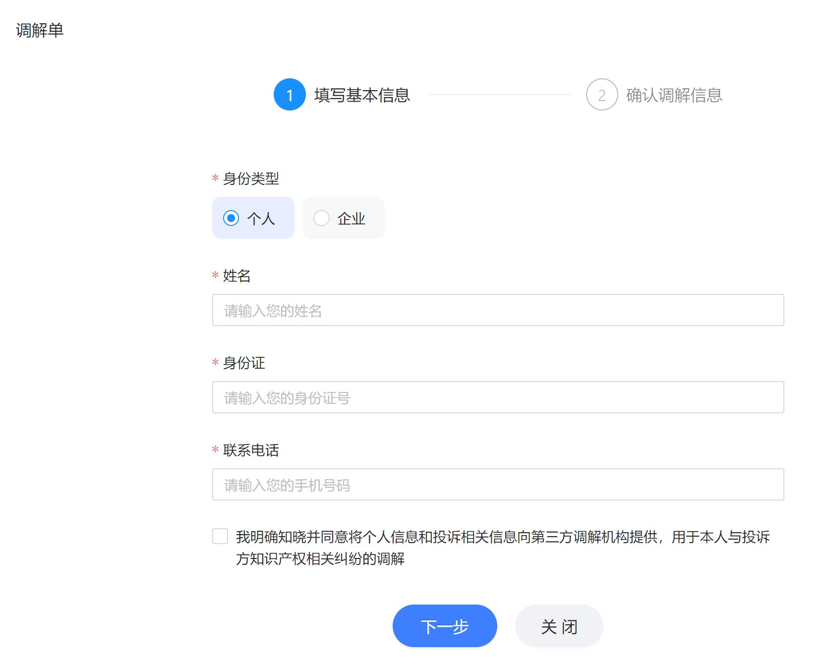Viewport: 829px width, 665px height.
Task: Click the 身份类型 field label
Action: 250,179
